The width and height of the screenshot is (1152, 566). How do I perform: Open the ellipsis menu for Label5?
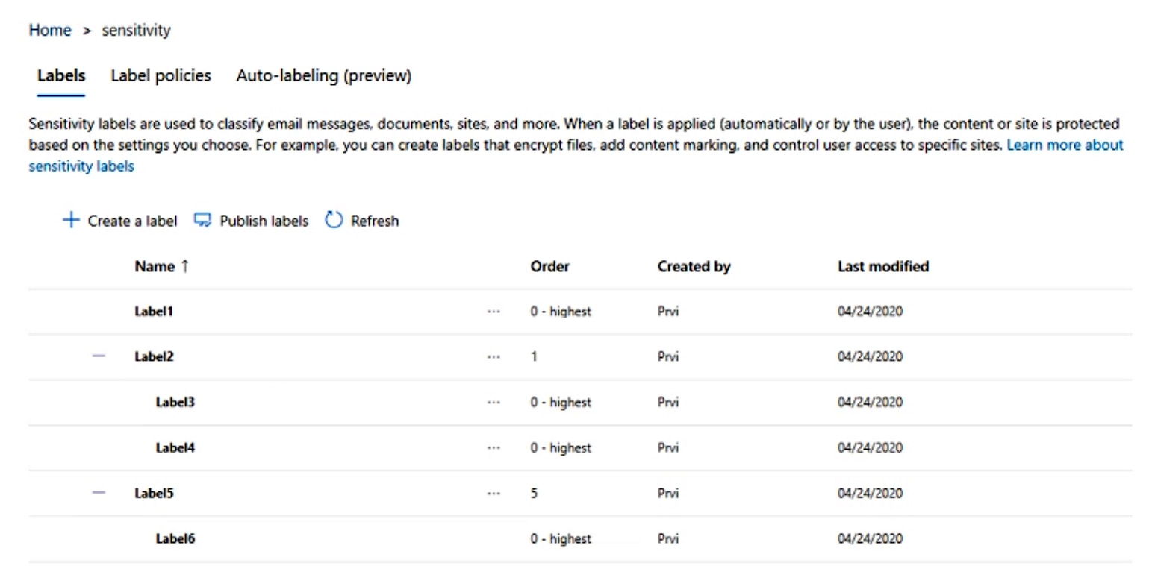pos(493,494)
